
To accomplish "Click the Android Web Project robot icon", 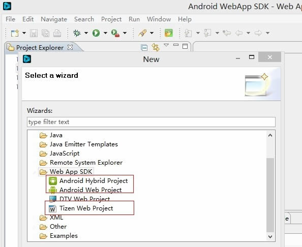I will 53,190.
